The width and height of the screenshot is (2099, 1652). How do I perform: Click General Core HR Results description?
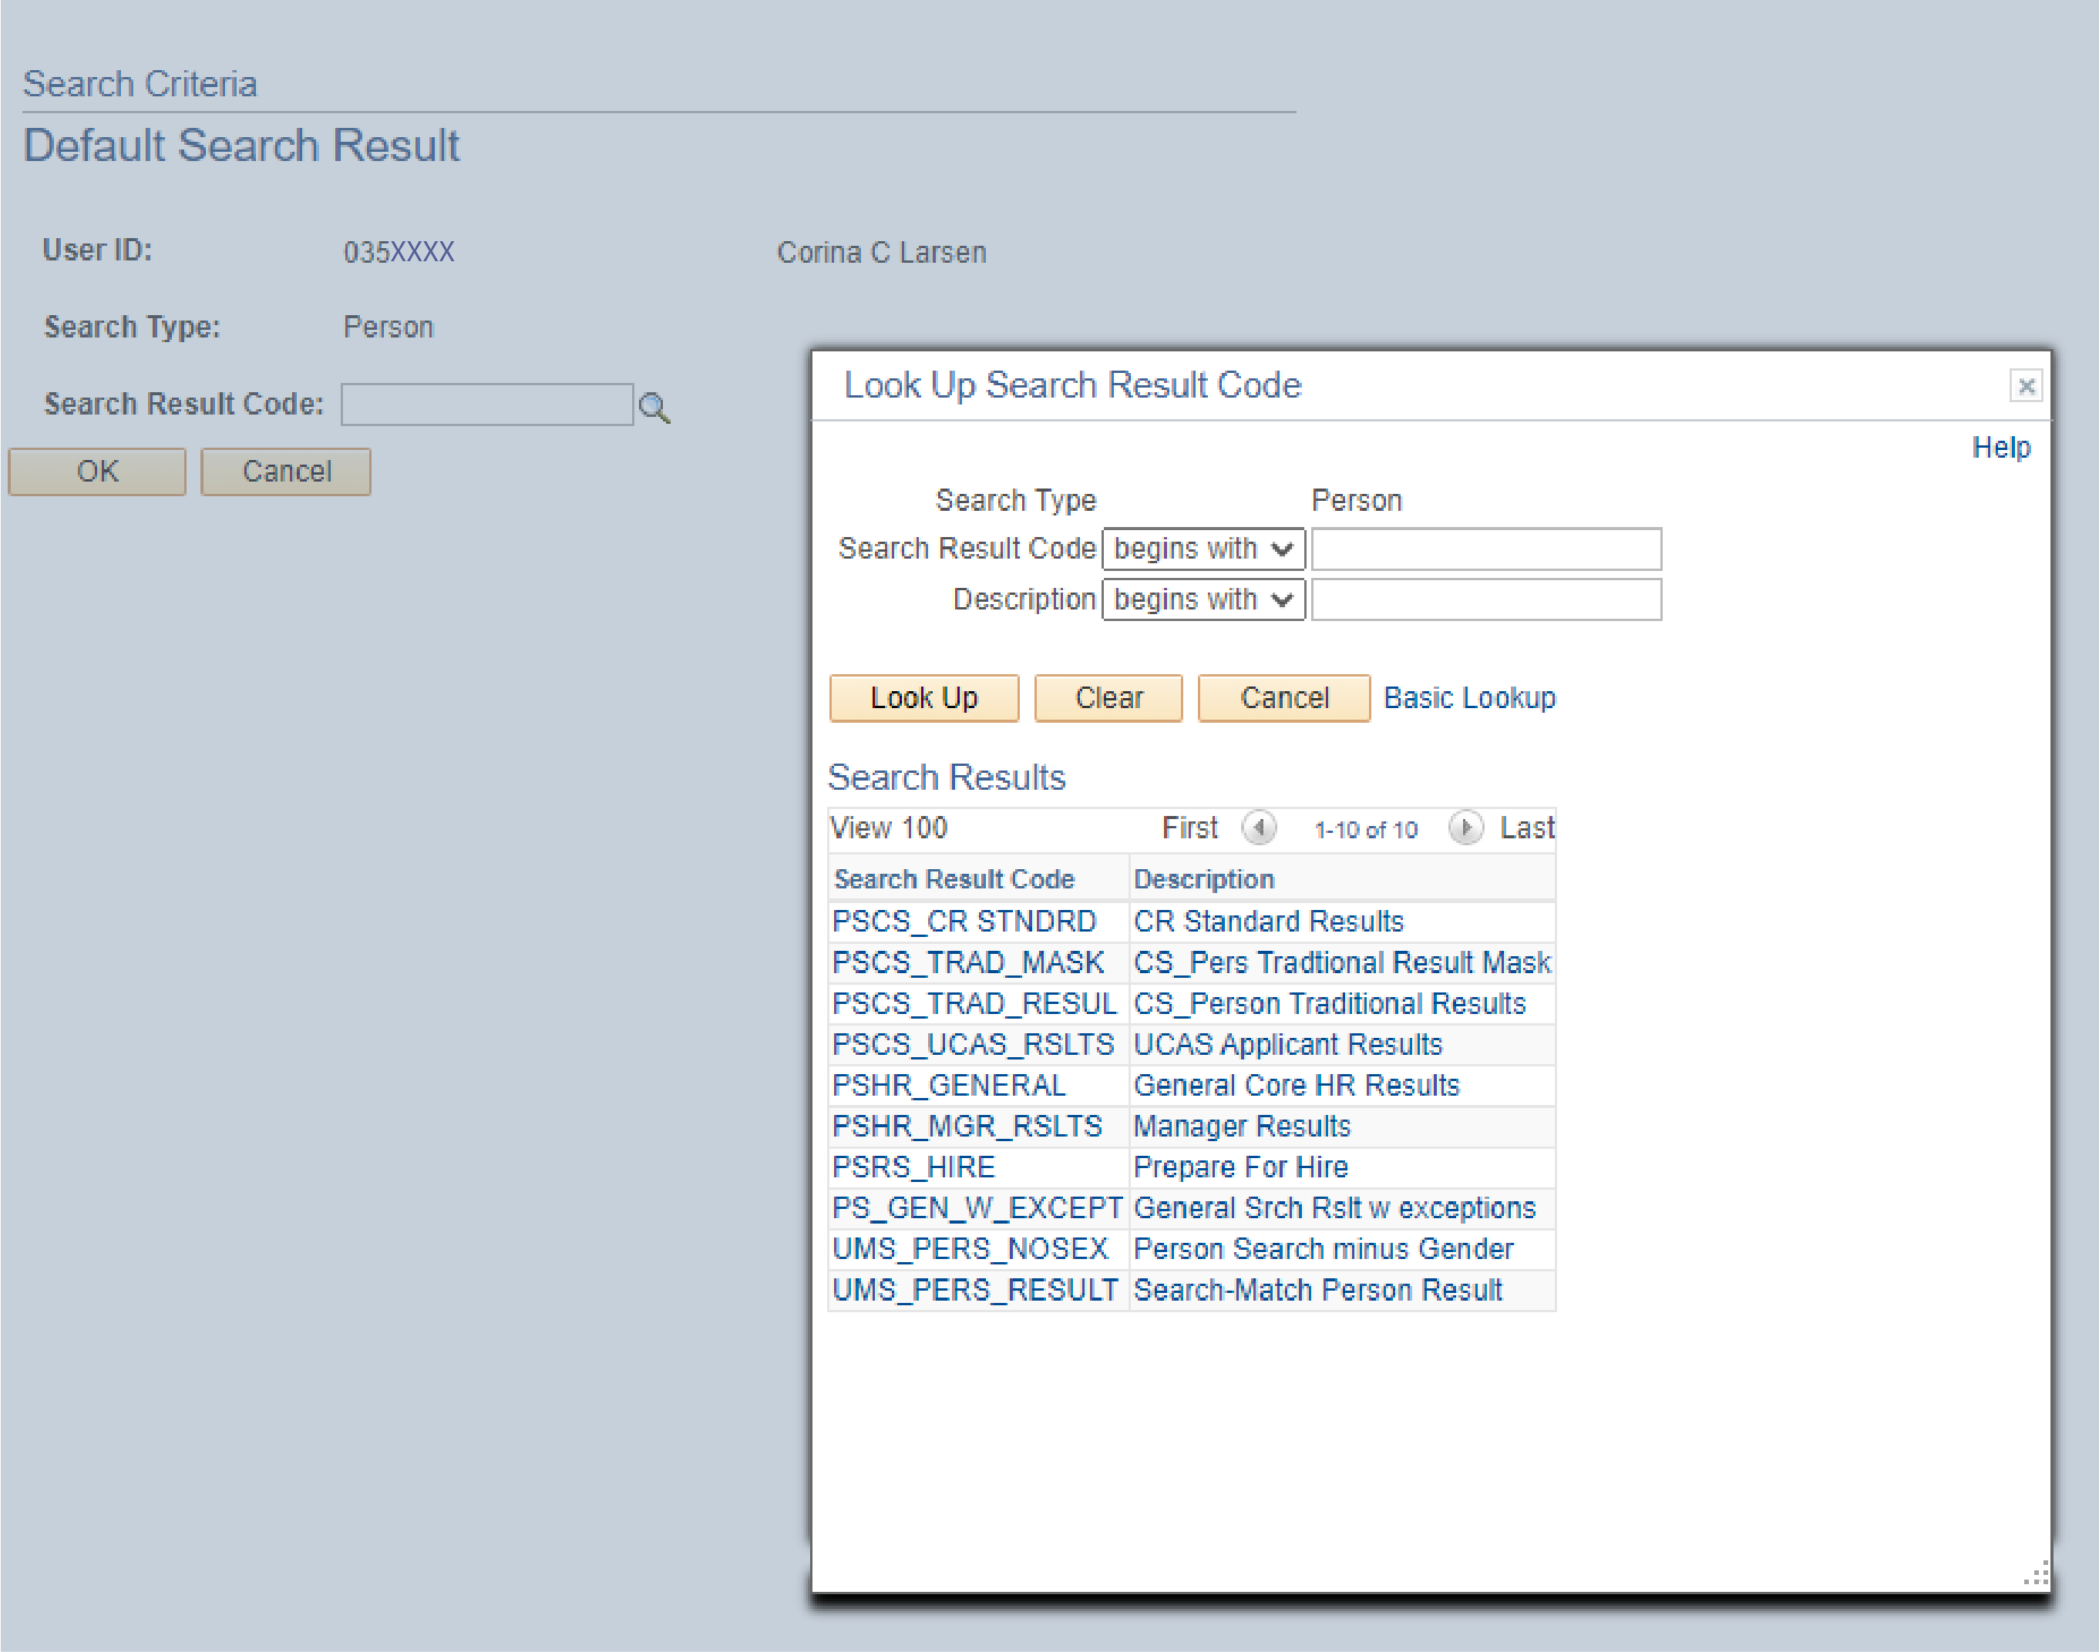1297,1086
